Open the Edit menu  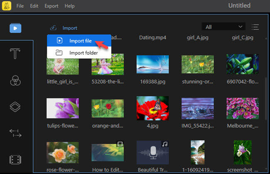coord(34,6)
